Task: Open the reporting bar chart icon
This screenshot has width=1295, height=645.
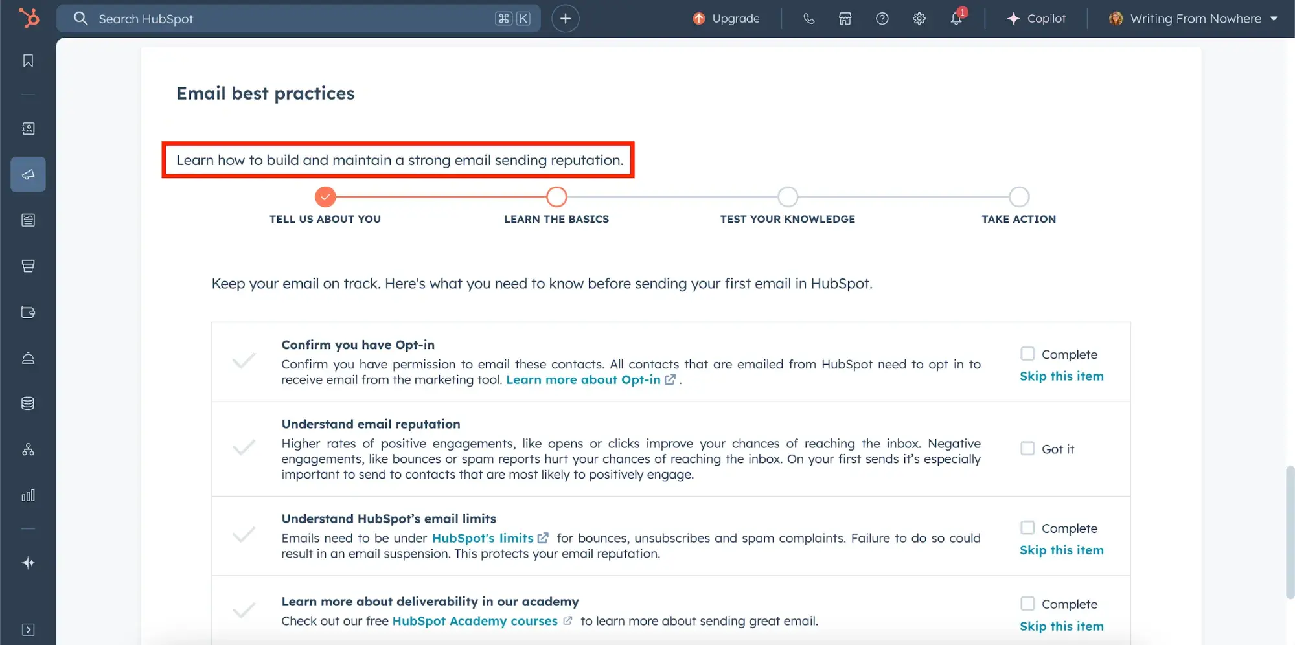Action: click(x=28, y=495)
